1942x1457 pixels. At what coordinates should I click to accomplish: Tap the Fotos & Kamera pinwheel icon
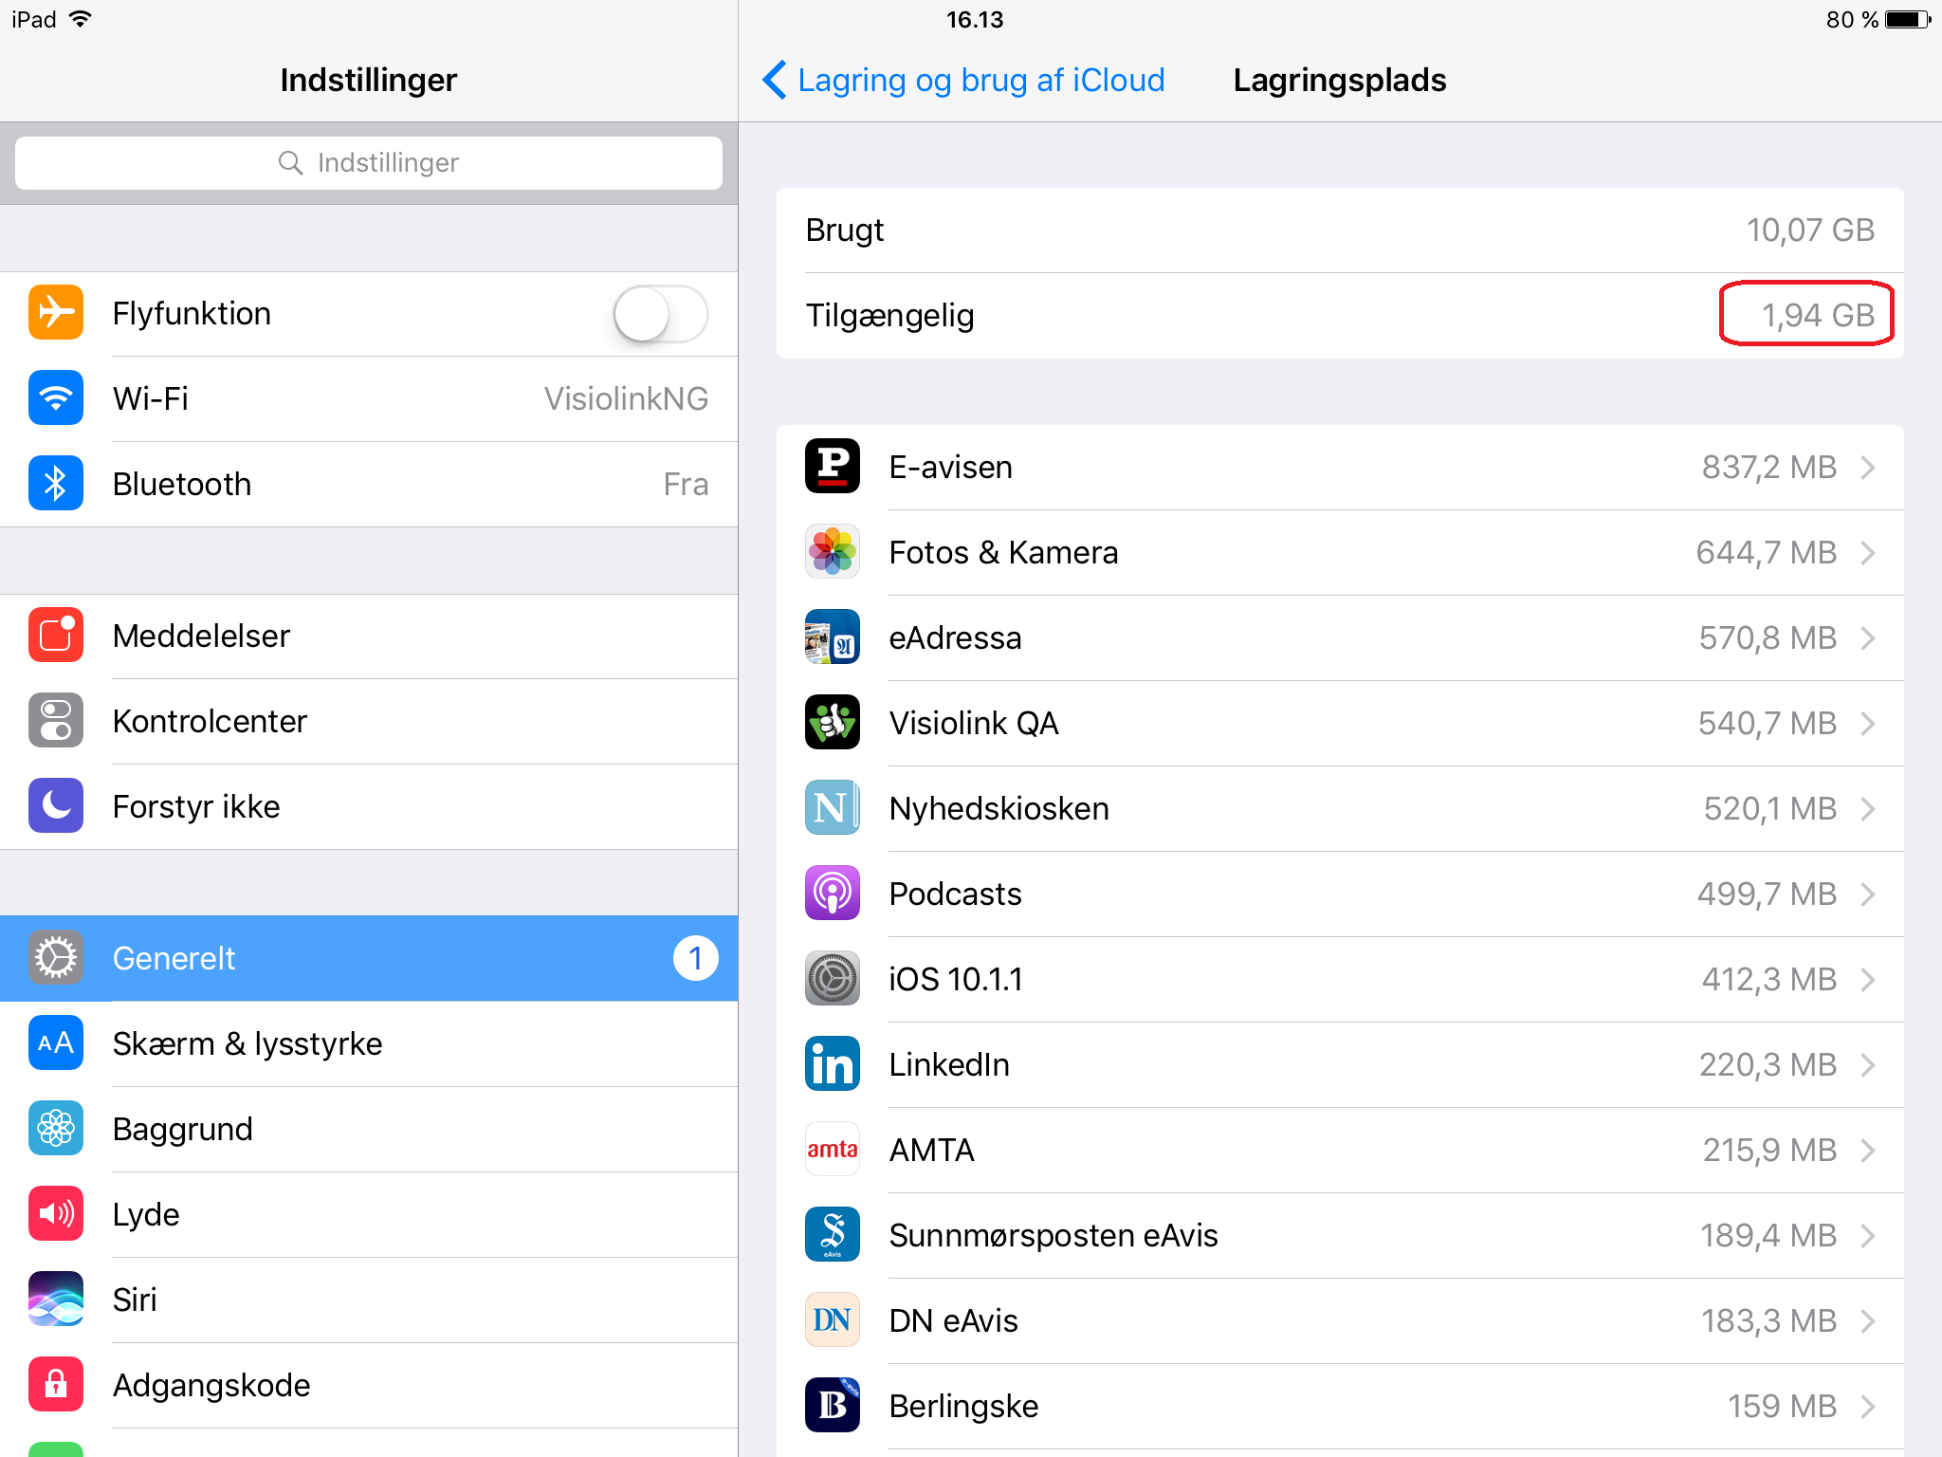coord(833,552)
